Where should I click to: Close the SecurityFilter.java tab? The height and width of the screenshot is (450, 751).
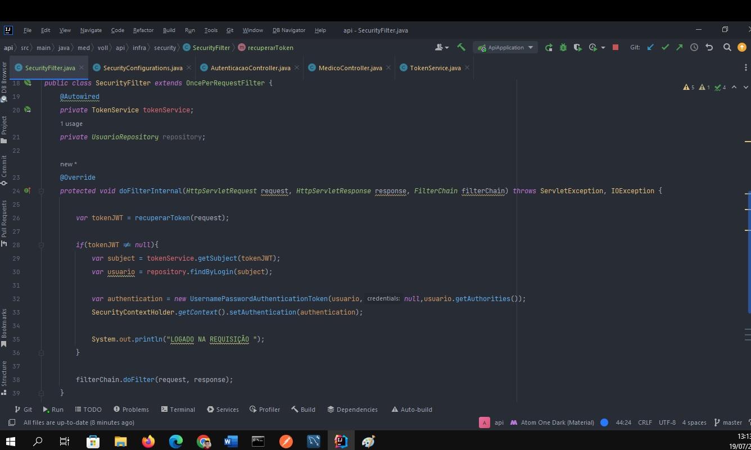pyautogui.click(x=82, y=68)
